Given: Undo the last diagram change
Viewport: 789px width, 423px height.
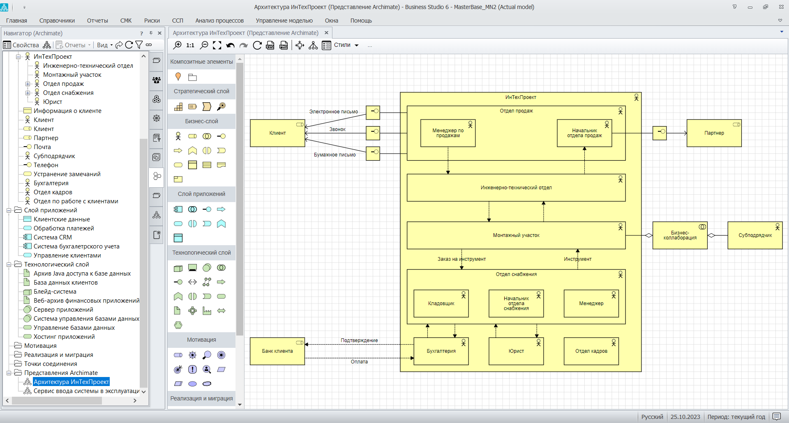Looking at the screenshot, I should [230, 45].
